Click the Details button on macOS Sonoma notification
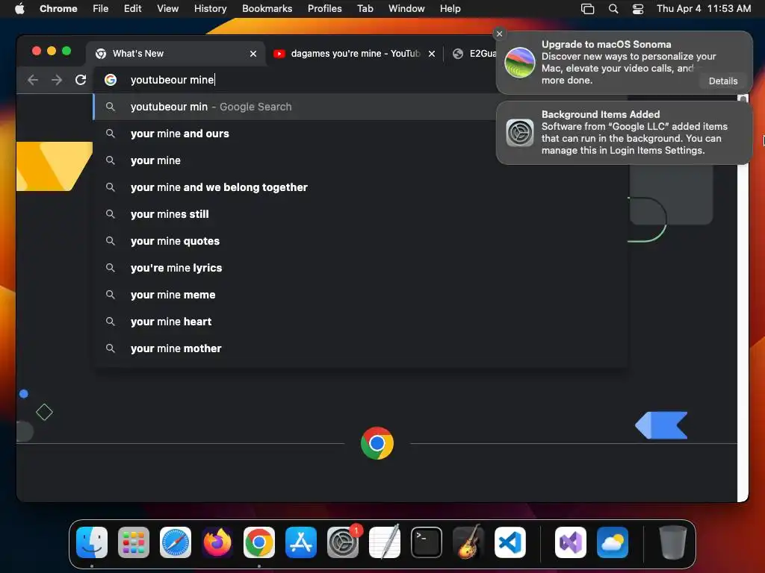 pos(722,81)
